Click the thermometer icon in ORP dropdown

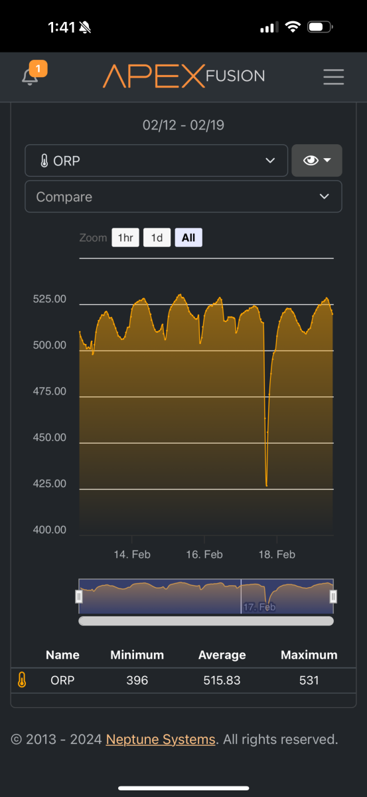click(44, 161)
